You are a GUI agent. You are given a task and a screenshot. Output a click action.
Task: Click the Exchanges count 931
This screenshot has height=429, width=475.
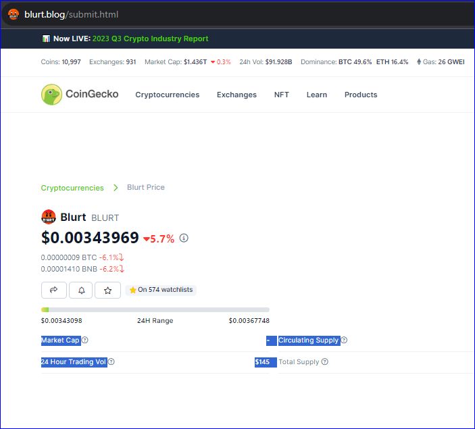[131, 61]
